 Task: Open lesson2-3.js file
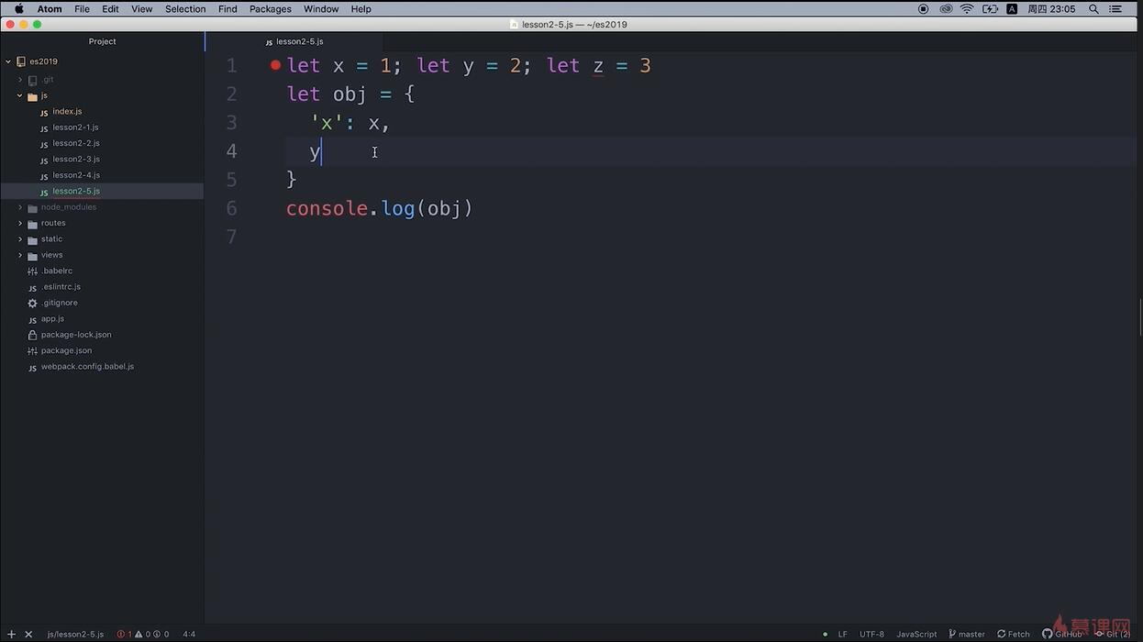pos(76,160)
